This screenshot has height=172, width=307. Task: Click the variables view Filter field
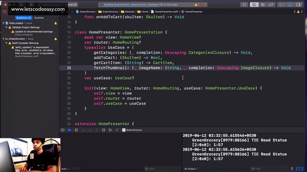(163, 169)
